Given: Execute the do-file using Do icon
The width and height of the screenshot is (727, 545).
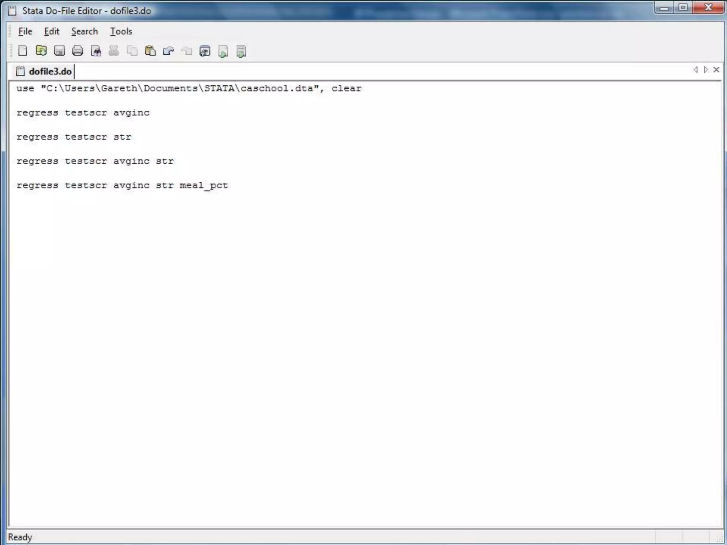Looking at the screenshot, I should [241, 51].
